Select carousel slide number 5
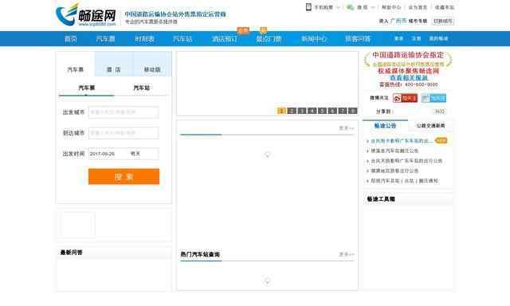510x306 pixels. click(x=322, y=111)
